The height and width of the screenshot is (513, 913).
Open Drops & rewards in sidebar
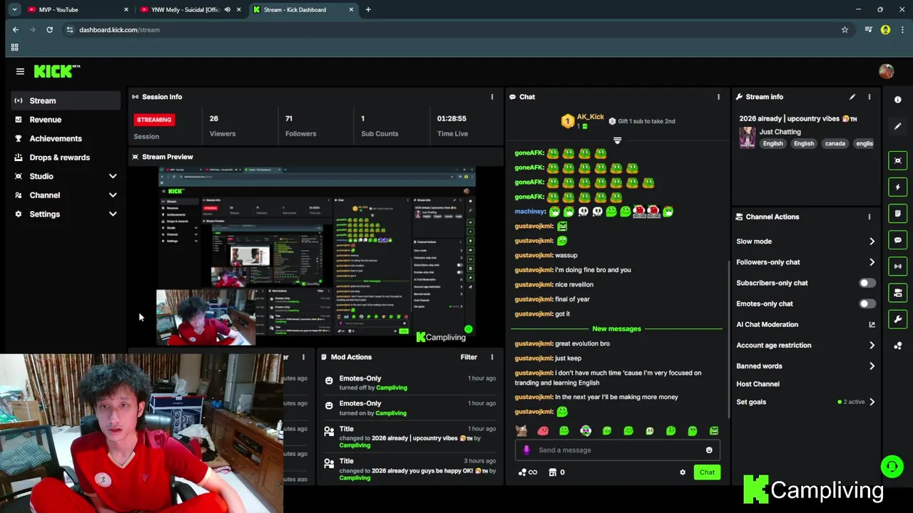coord(66,157)
